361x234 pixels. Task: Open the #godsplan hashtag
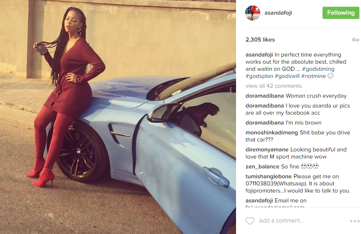point(259,76)
